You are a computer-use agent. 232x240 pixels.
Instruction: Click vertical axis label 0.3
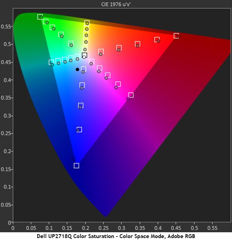click(x=7, y=116)
